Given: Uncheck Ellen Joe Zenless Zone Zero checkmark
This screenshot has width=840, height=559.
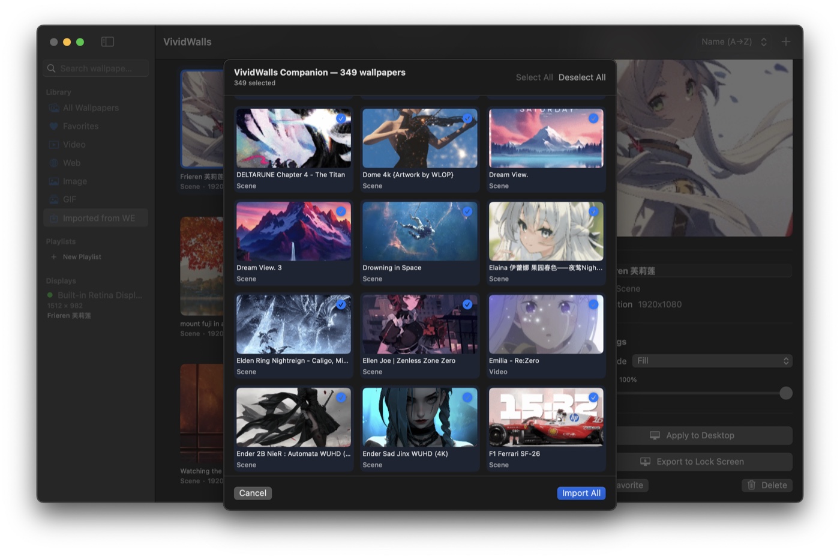Looking at the screenshot, I should (467, 304).
